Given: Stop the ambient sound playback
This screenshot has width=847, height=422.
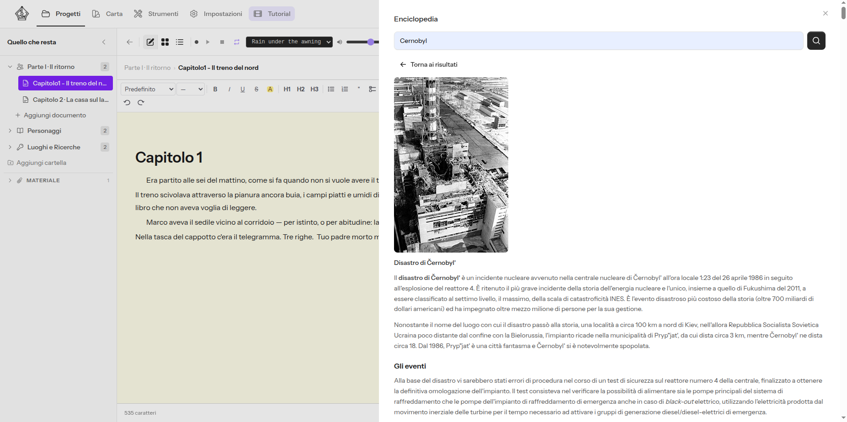Looking at the screenshot, I should [222, 42].
